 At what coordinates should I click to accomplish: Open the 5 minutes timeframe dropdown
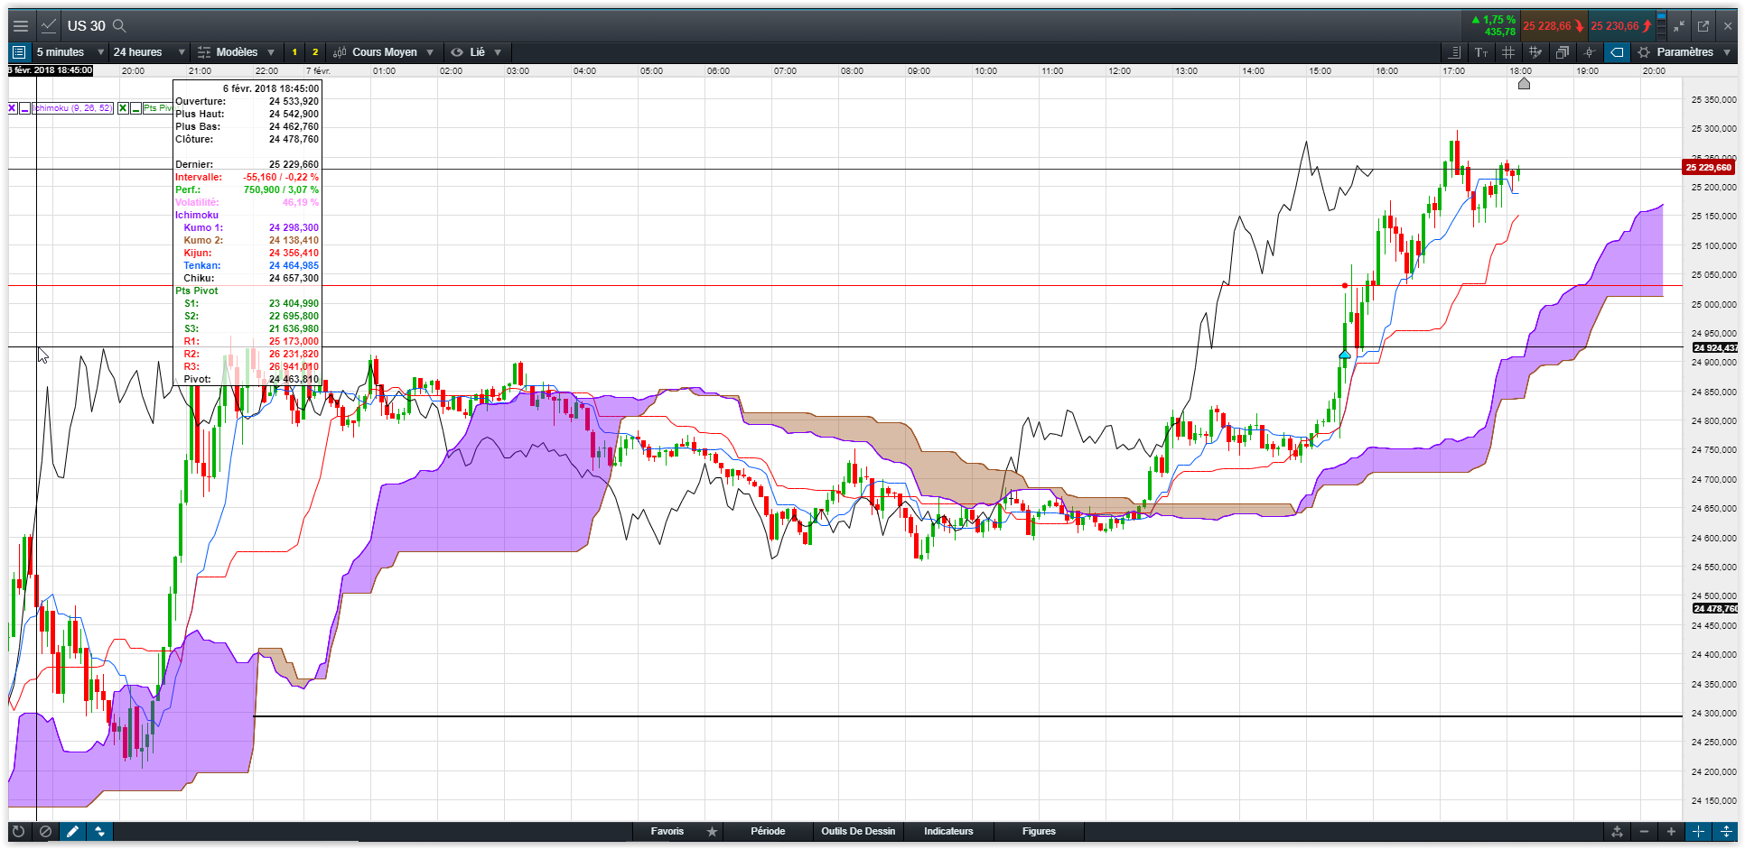pyautogui.click(x=70, y=52)
